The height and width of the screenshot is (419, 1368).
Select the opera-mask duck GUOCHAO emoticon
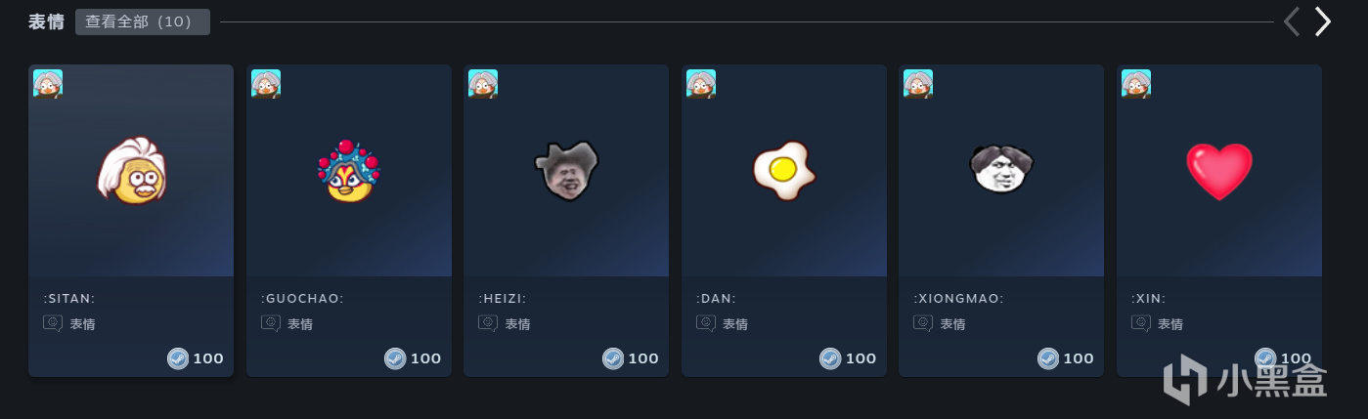pos(349,170)
